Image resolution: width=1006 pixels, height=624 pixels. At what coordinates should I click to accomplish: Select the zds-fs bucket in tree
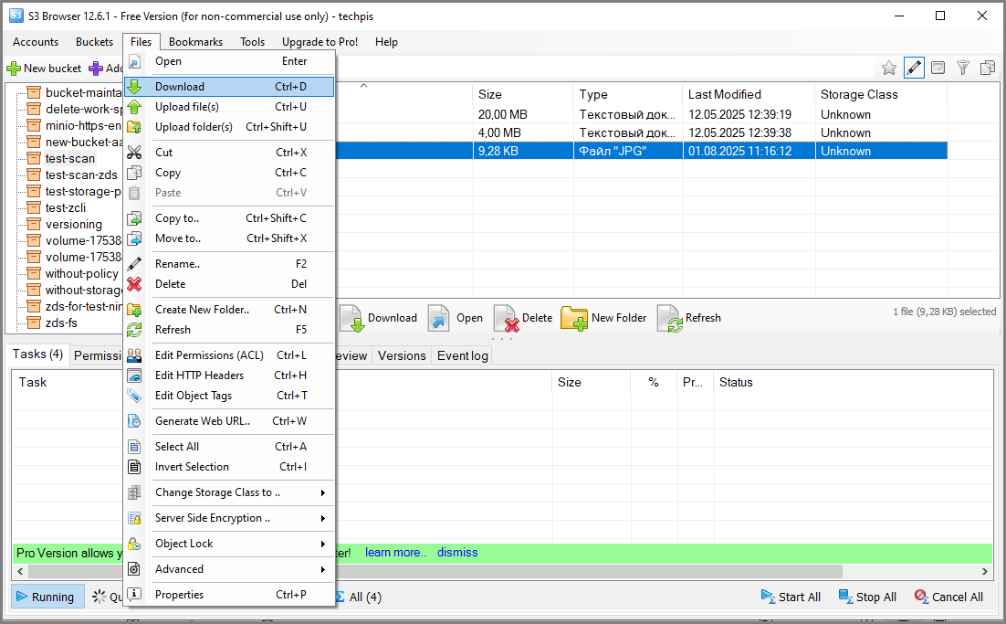(x=61, y=323)
